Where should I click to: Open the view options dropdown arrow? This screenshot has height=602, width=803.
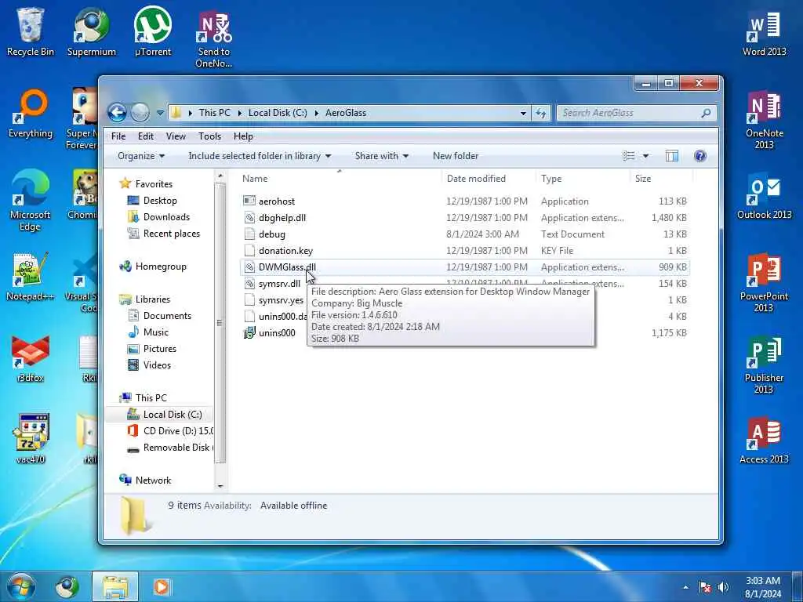click(x=646, y=156)
